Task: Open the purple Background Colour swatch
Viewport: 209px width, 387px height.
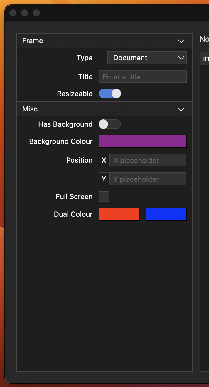Action: 143,141
